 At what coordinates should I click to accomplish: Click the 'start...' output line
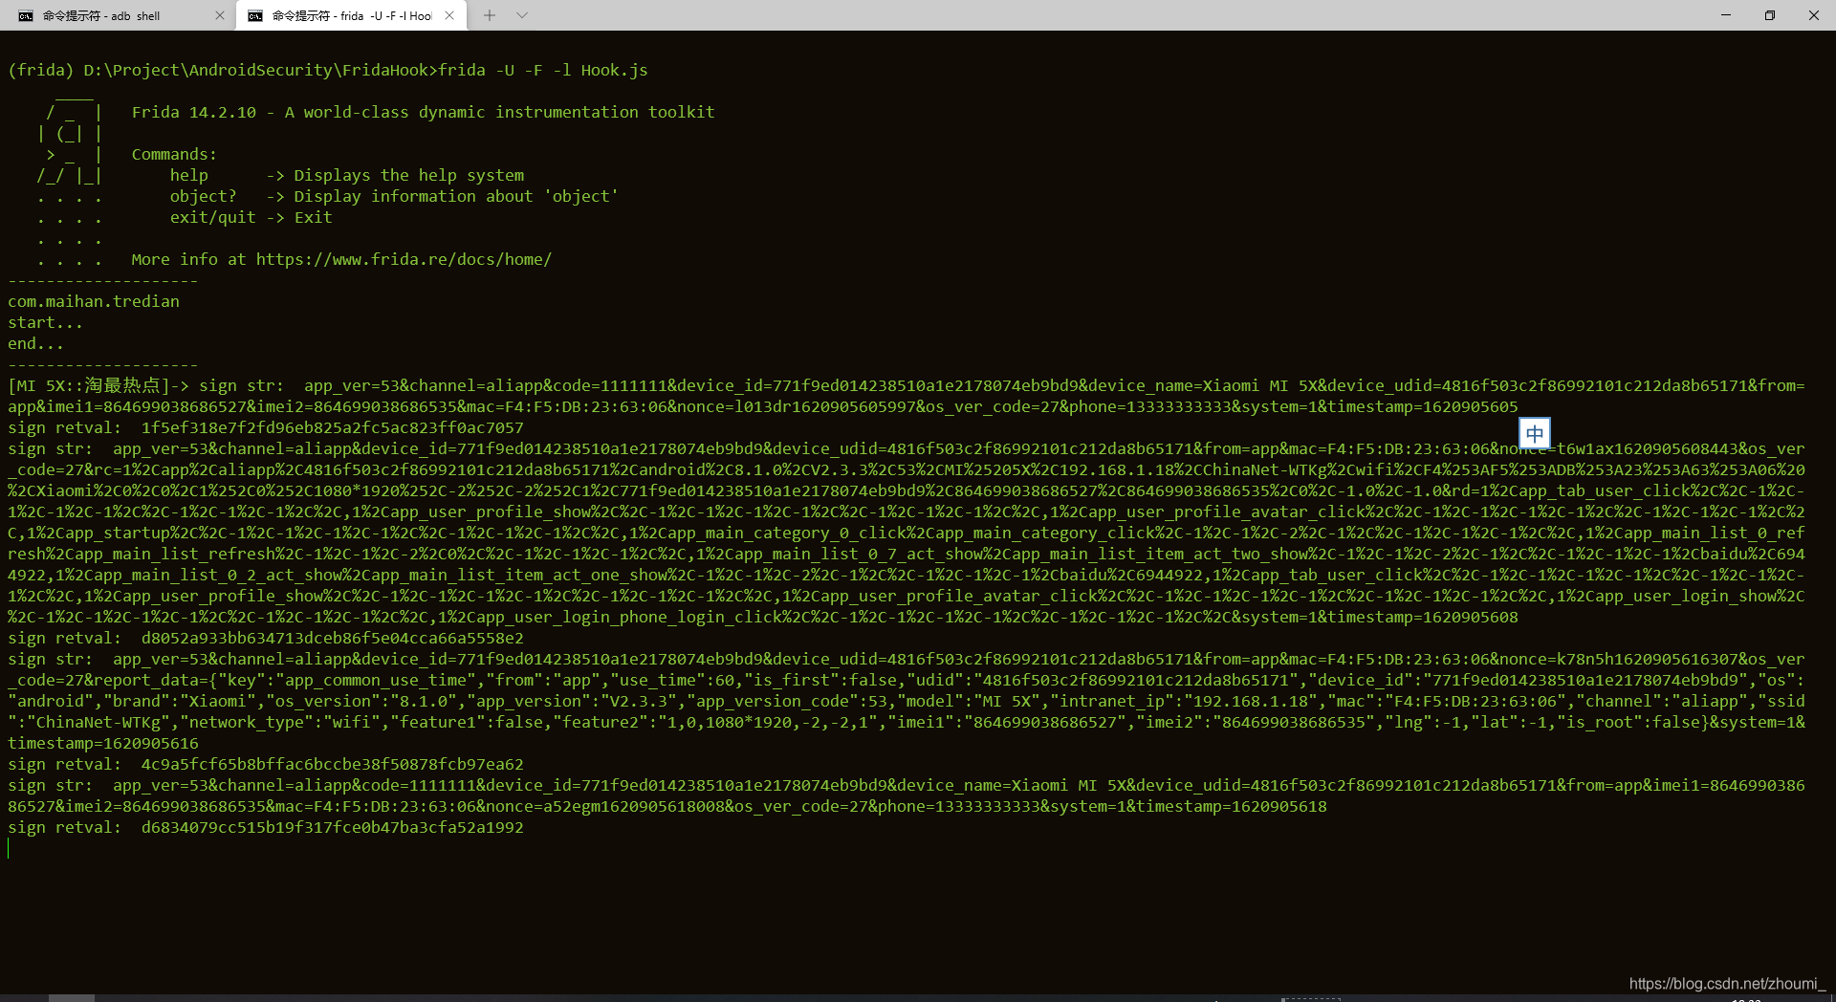coord(45,322)
